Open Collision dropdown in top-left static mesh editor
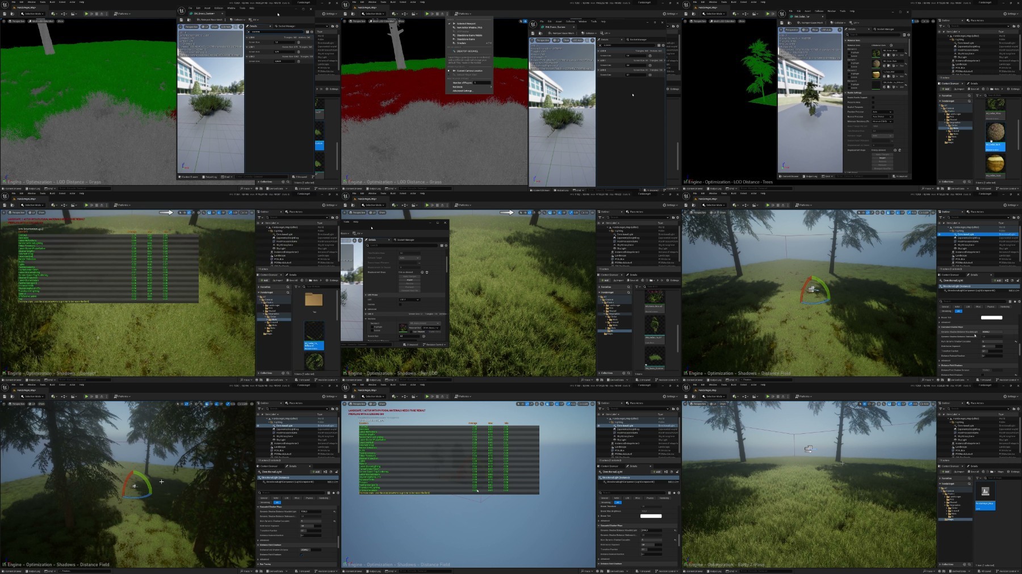Viewport: 1022px width, 574px height. click(x=237, y=19)
